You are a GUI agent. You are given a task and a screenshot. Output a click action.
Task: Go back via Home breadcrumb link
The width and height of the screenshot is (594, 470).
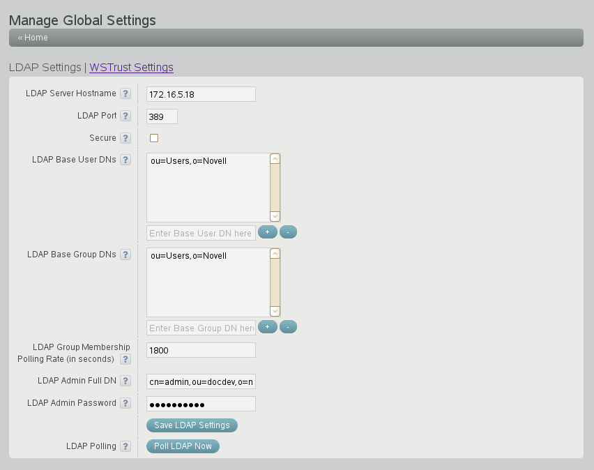(x=33, y=38)
